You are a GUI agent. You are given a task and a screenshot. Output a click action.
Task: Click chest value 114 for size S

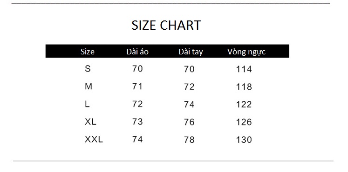tap(244, 69)
